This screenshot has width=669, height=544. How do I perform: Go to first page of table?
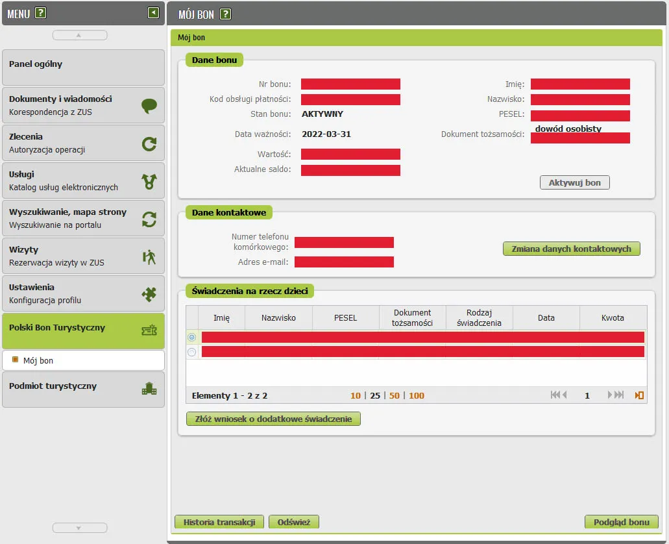pyautogui.click(x=555, y=395)
